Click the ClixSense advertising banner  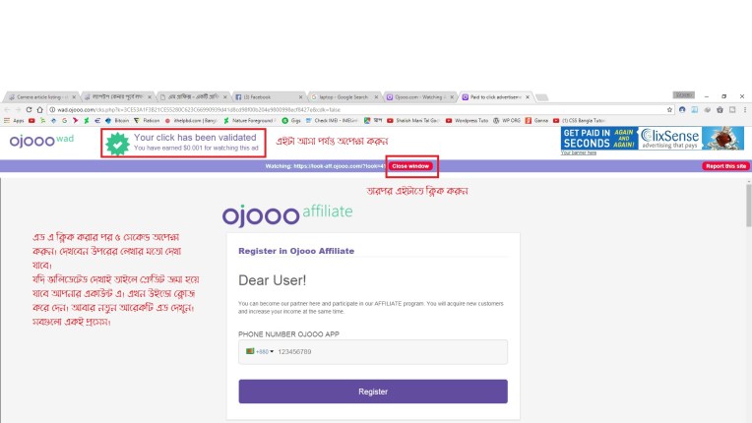651,137
